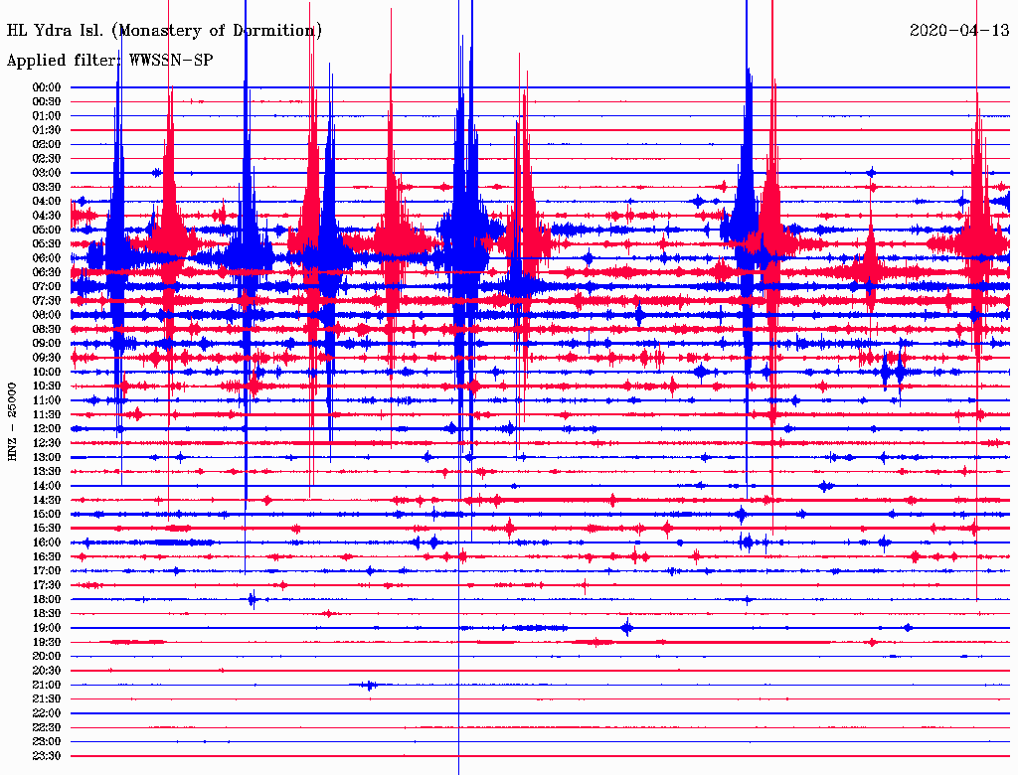Select the 09:00 time label
The image size is (1018, 775).
point(47,344)
